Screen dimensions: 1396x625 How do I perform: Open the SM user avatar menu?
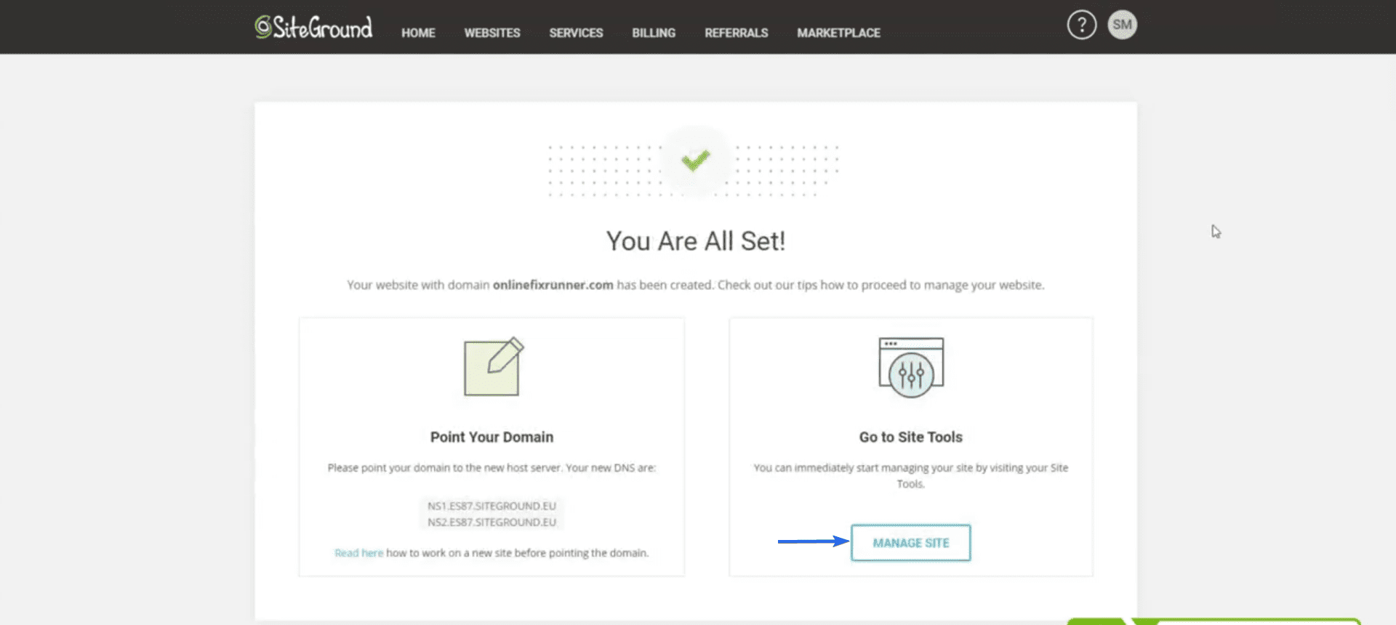[x=1122, y=25]
